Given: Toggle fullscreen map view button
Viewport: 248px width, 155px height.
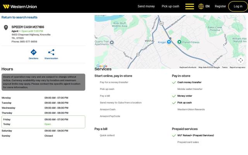Looking at the screenshot, I should tap(241, 60).
